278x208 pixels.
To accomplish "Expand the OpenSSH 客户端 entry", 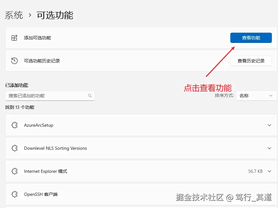I will (x=269, y=194).
